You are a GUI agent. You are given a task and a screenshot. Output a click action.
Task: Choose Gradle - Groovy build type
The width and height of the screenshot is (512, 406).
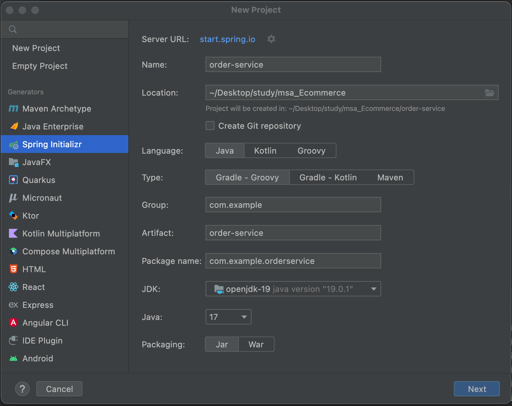[247, 178]
